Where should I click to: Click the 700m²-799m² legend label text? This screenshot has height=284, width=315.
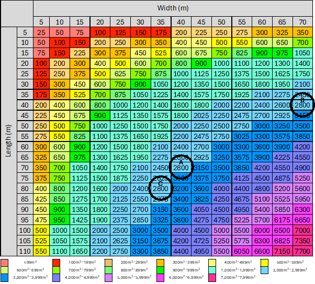click(x=82, y=270)
